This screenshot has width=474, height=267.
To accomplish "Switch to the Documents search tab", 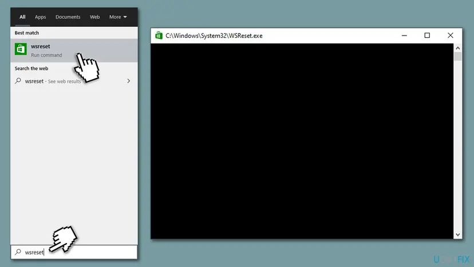I will pos(68,17).
